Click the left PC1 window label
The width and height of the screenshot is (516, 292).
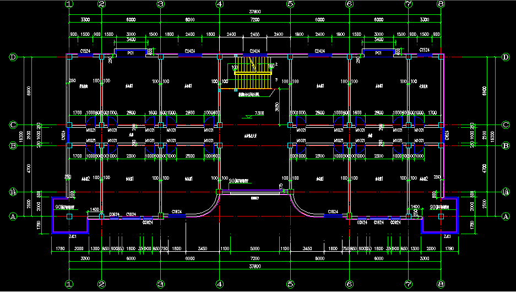pos(131,53)
